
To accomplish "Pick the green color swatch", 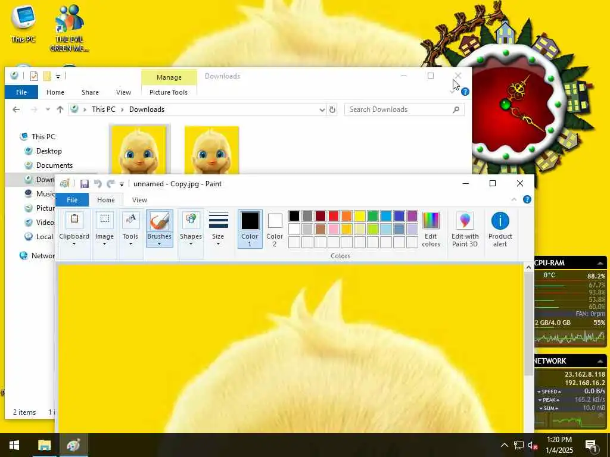I will [373, 215].
